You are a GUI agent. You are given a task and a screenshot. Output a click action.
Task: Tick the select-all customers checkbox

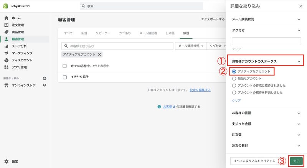coord(64,66)
